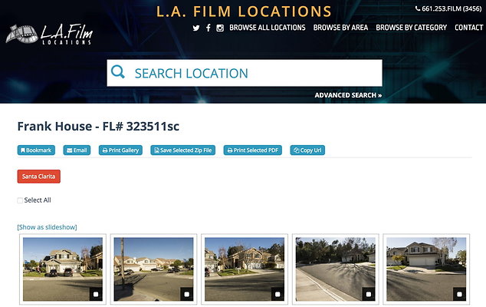Image resolution: width=486 pixels, height=307 pixels.
Task: Open the Browse By Area menu
Action: pyautogui.click(x=340, y=28)
